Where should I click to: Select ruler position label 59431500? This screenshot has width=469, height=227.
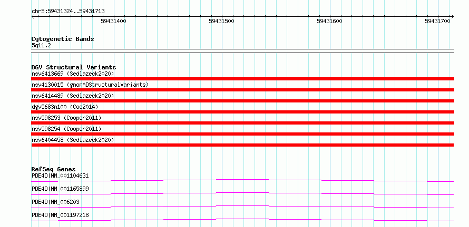[221, 22]
